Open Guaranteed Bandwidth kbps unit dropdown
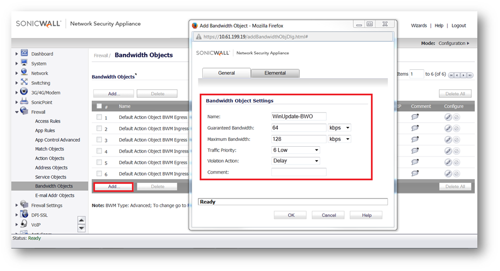This screenshot has width=500, height=271. click(x=339, y=128)
